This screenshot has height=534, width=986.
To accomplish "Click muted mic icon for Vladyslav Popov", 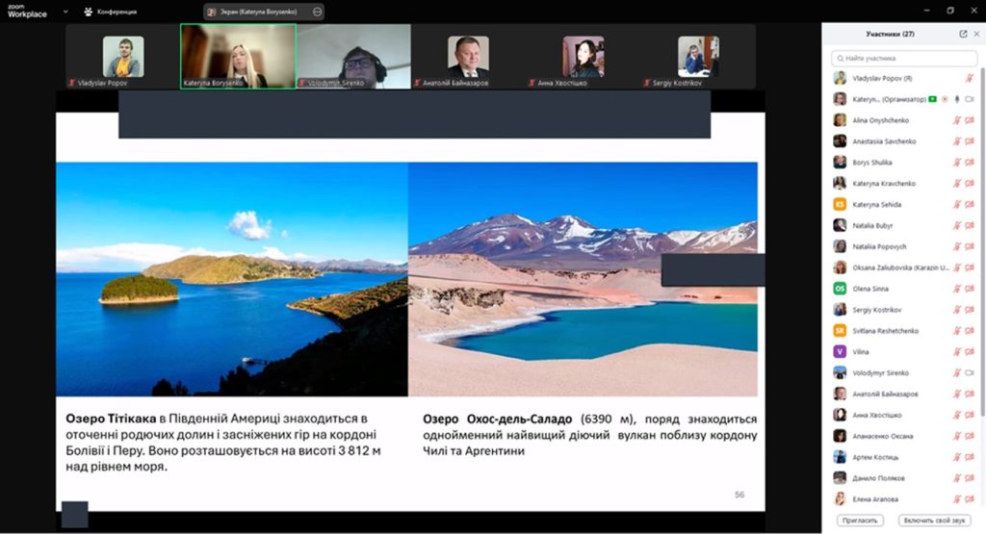I will [970, 78].
